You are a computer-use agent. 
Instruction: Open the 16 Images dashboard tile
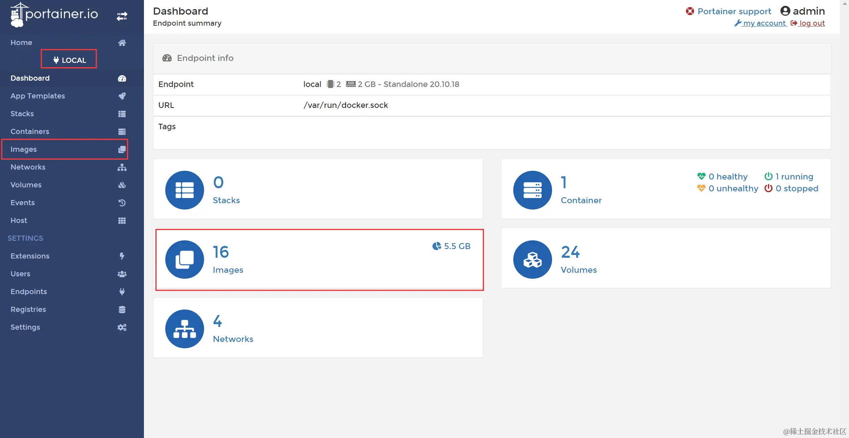coord(319,260)
